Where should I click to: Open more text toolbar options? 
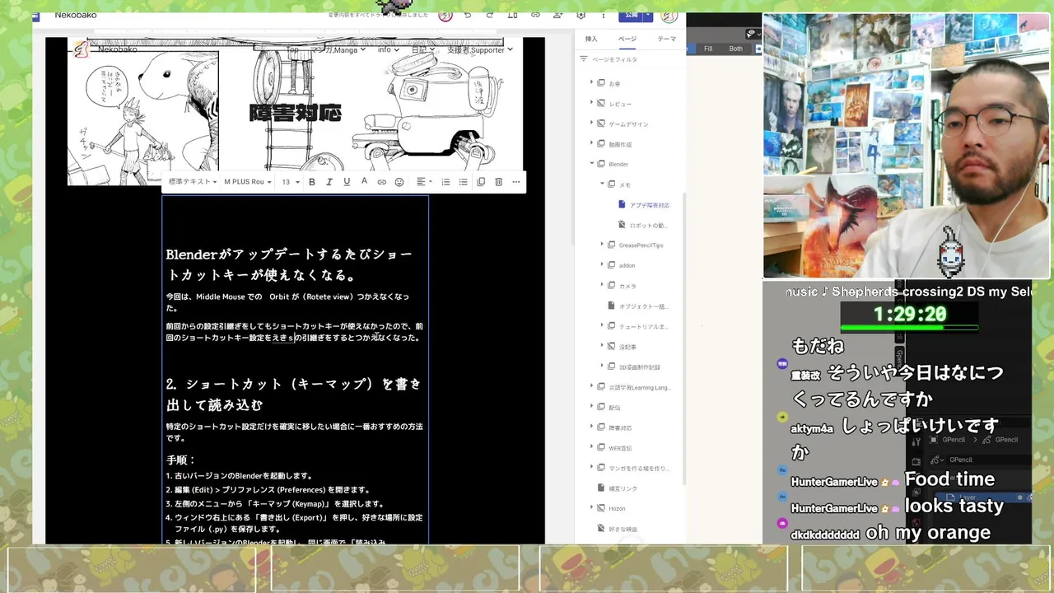pyautogui.click(x=516, y=182)
